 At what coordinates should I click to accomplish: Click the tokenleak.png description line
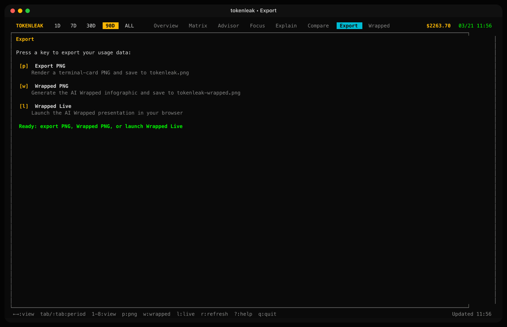(110, 73)
